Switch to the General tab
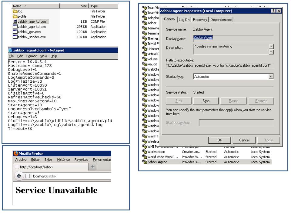 point(169,19)
